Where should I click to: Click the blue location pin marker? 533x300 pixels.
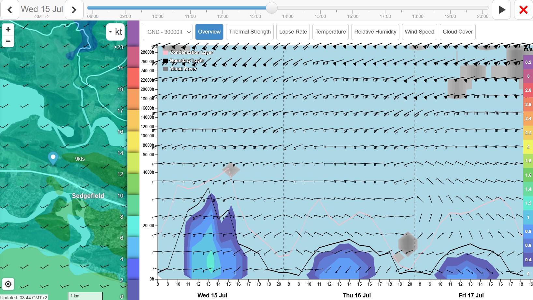pos(53,158)
